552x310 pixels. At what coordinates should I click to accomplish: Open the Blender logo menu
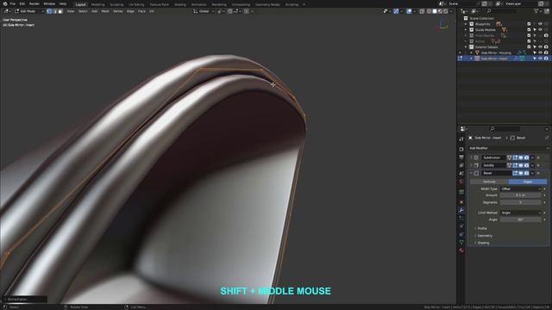point(5,3)
